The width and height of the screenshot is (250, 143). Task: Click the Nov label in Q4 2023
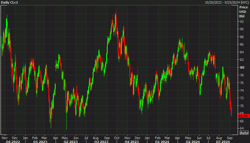click(x=127, y=138)
